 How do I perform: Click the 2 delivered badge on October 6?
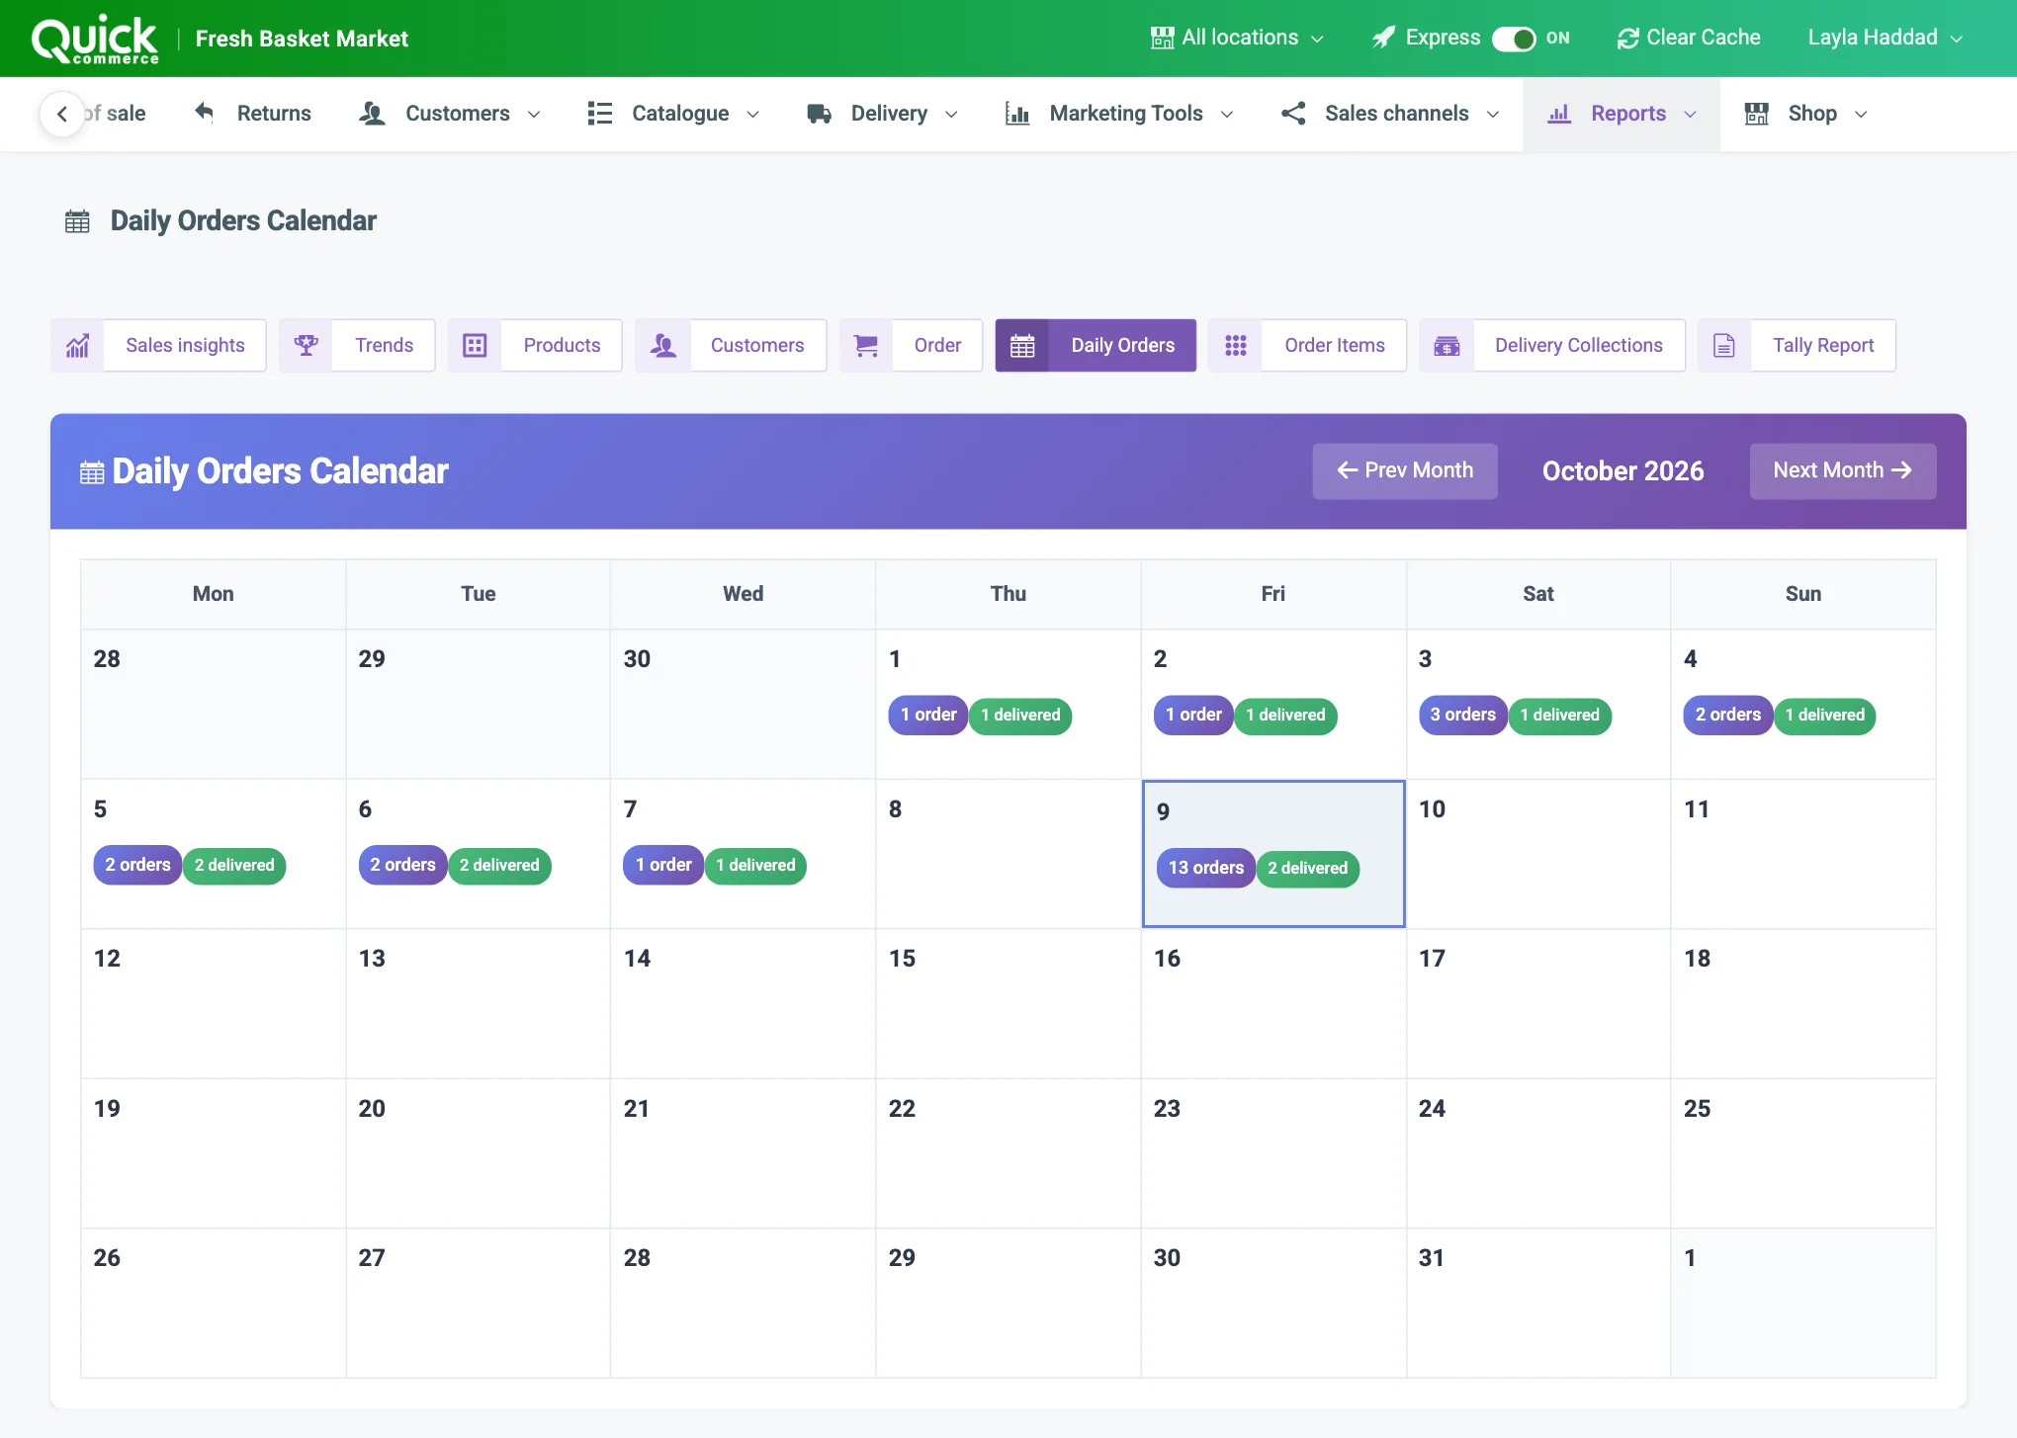499,866
